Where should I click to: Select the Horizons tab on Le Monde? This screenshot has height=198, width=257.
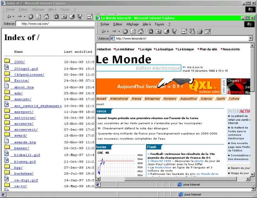pos(170,99)
